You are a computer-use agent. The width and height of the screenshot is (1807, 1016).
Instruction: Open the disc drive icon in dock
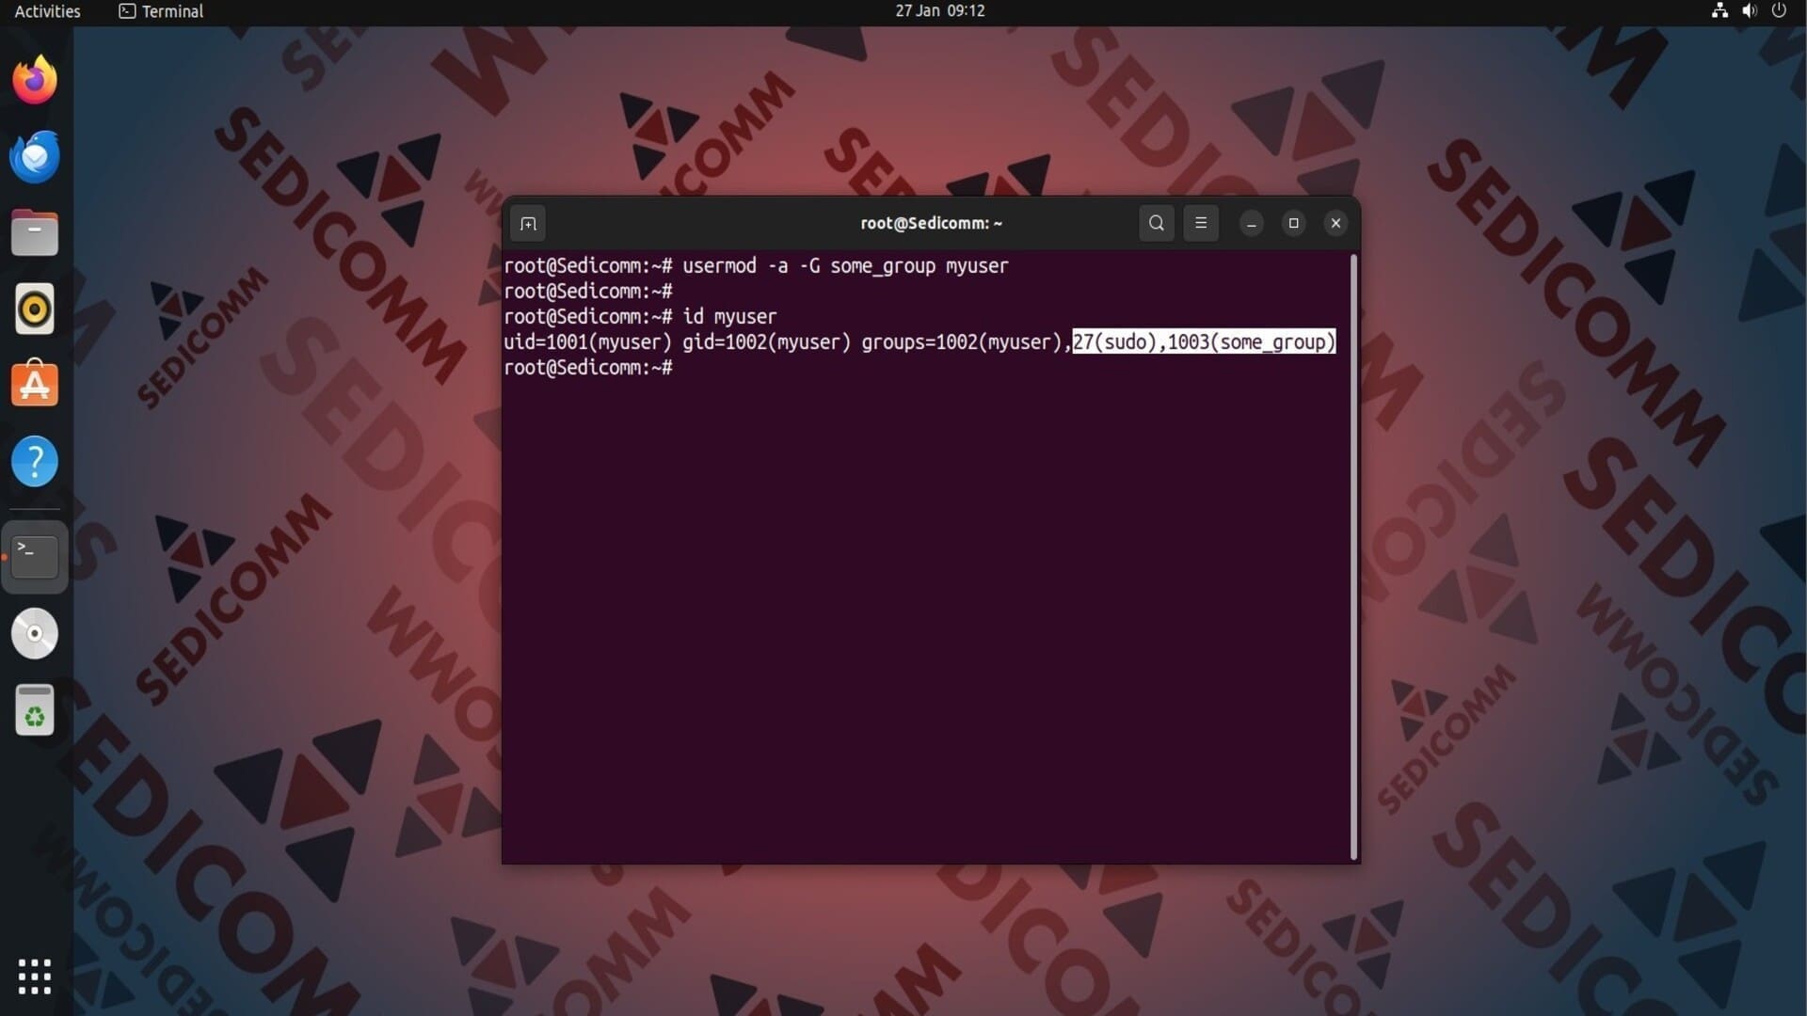pyautogui.click(x=35, y=633)
